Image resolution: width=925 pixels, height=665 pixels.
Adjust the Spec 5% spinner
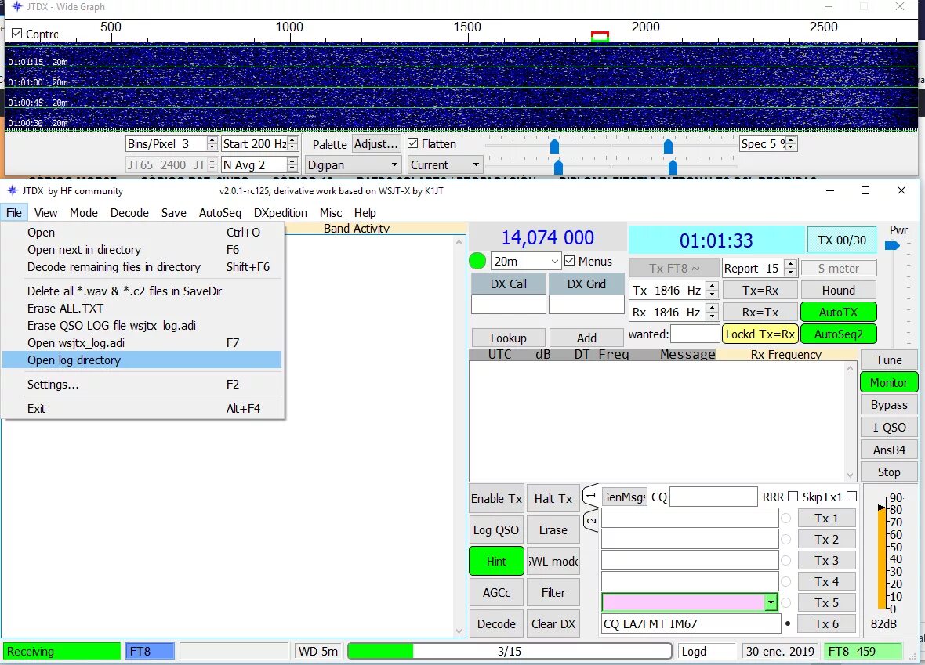click(791, 143)
